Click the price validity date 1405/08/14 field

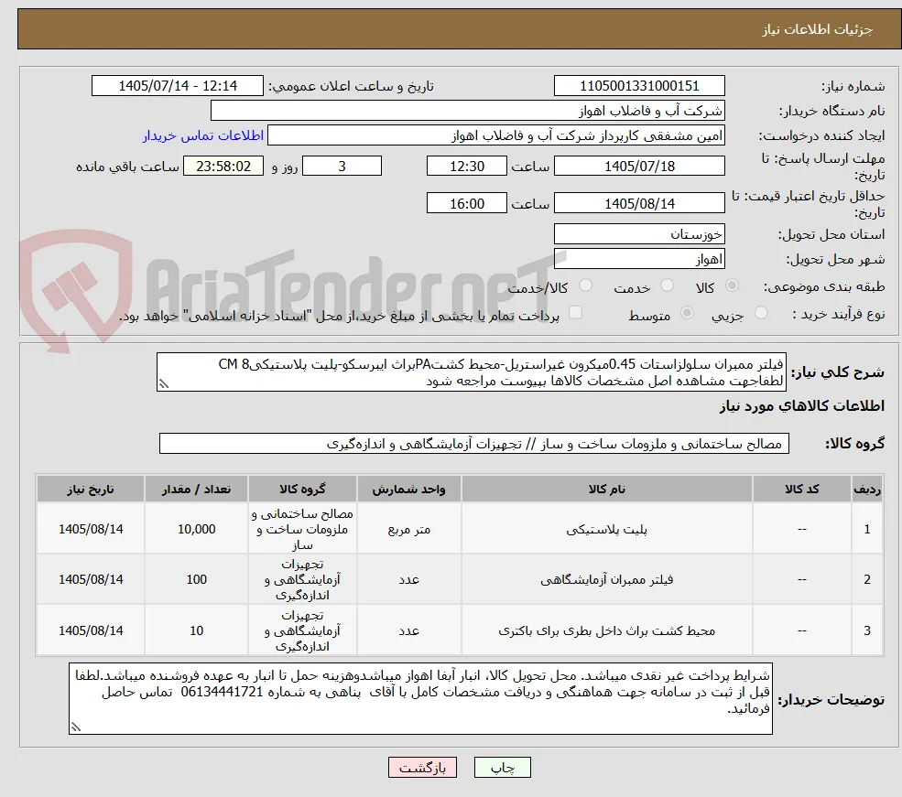[639, 203]
